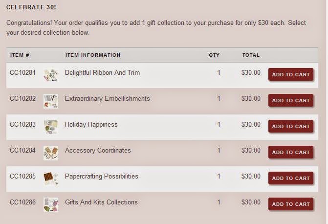Viewport: 328px width, 224px height.
Task: Click the Extraordinary Embellishments product thumbnail
Action: click(50, 101)
